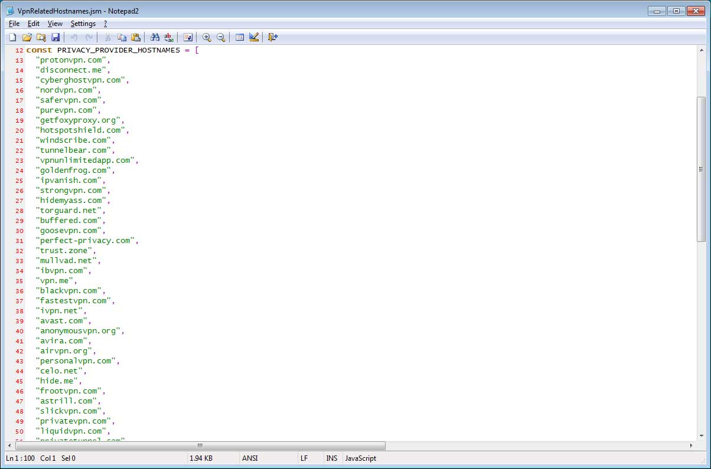Click the Ln 1:100 status bar entry
Screen dimensions: 711x469
[x=19, y=458]
